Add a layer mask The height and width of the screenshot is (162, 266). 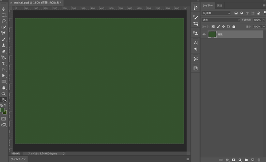click(x=234, y=160)
